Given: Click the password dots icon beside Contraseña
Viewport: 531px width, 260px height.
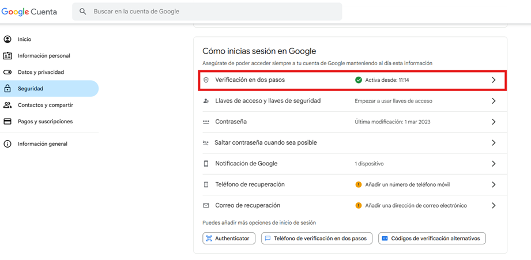Looking at the screenshot, I should click(x=206, y=122).
